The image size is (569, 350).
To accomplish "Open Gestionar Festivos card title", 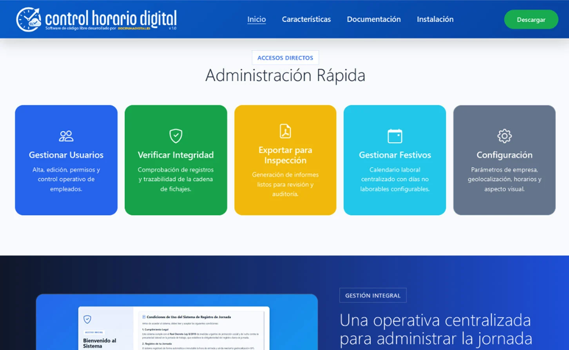I will [395, 155].
